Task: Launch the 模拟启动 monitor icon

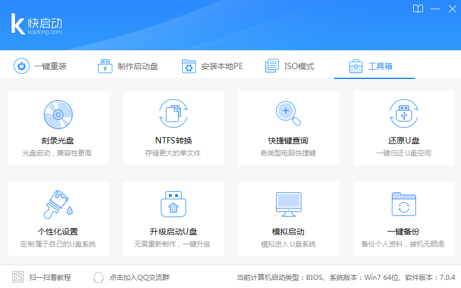Action: pyautogui.click(x=289, y=204)
